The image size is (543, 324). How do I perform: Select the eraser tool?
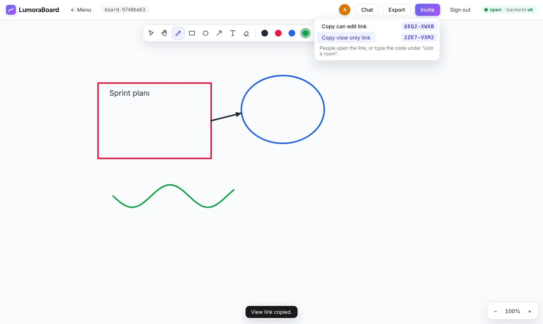(x=246, y=33)
